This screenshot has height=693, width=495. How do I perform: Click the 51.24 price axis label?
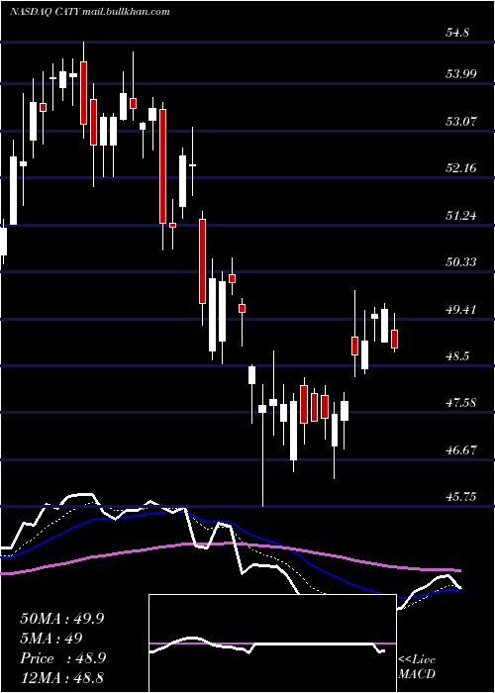pyautogui.click(x=461, y=215)
